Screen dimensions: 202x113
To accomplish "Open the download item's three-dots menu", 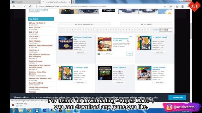I will (x=36, y=105).
